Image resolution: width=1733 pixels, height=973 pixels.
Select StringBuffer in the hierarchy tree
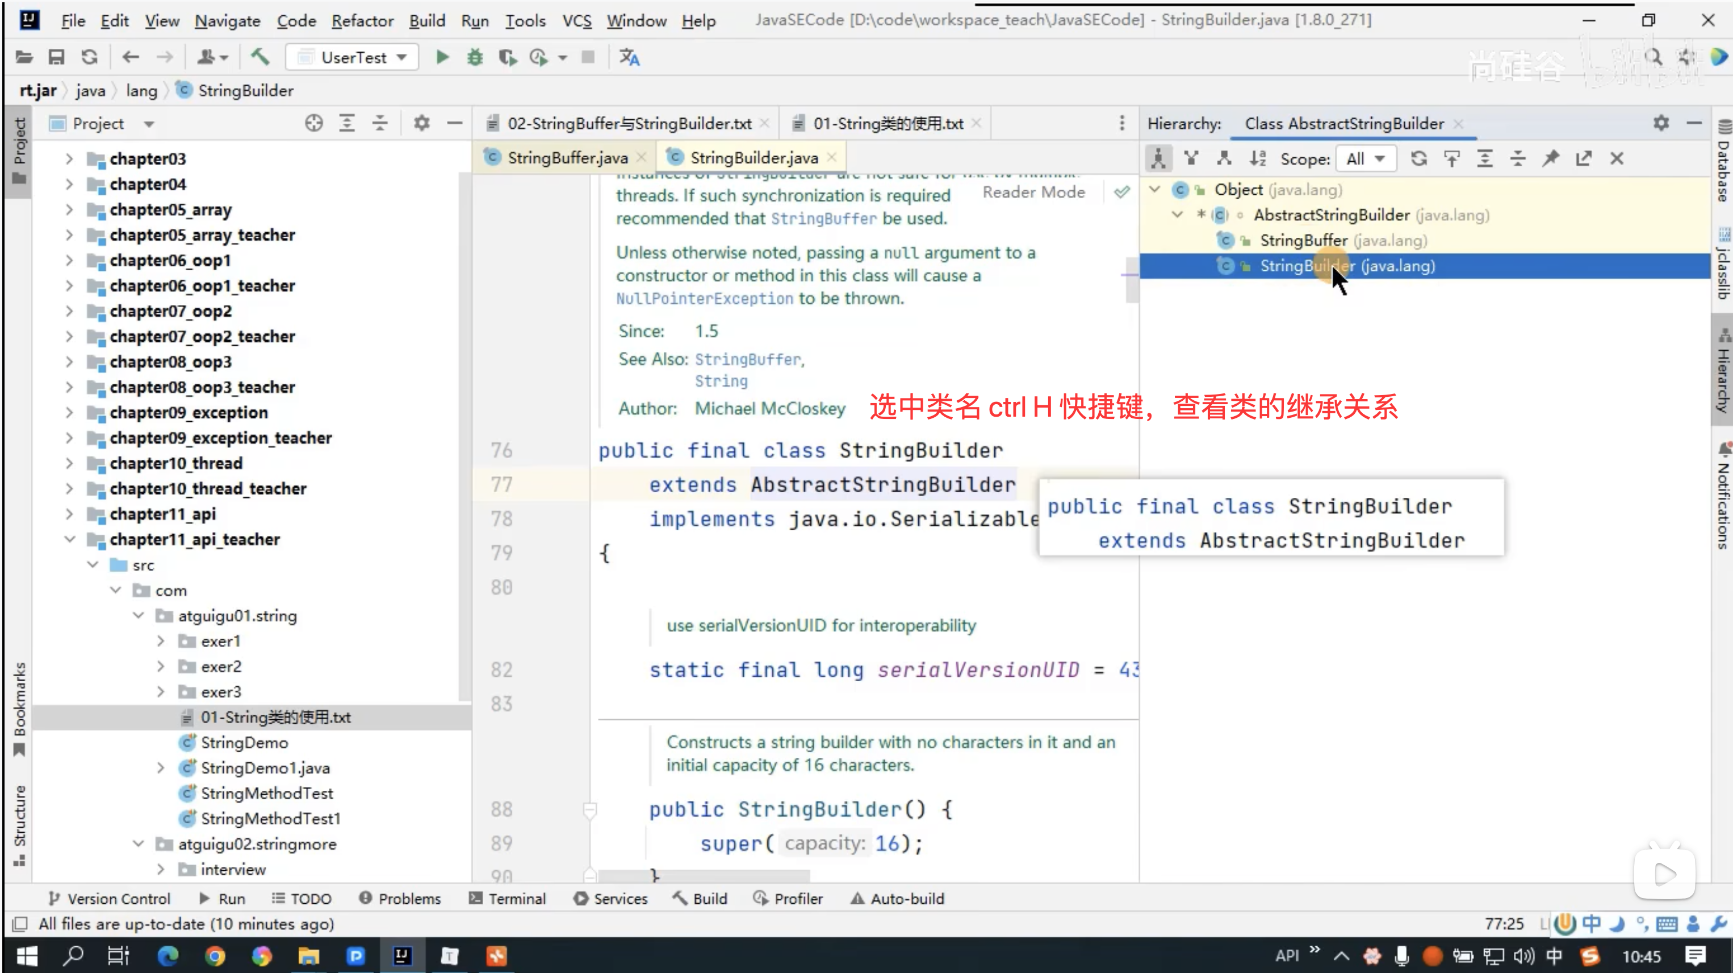(1303, 241)
